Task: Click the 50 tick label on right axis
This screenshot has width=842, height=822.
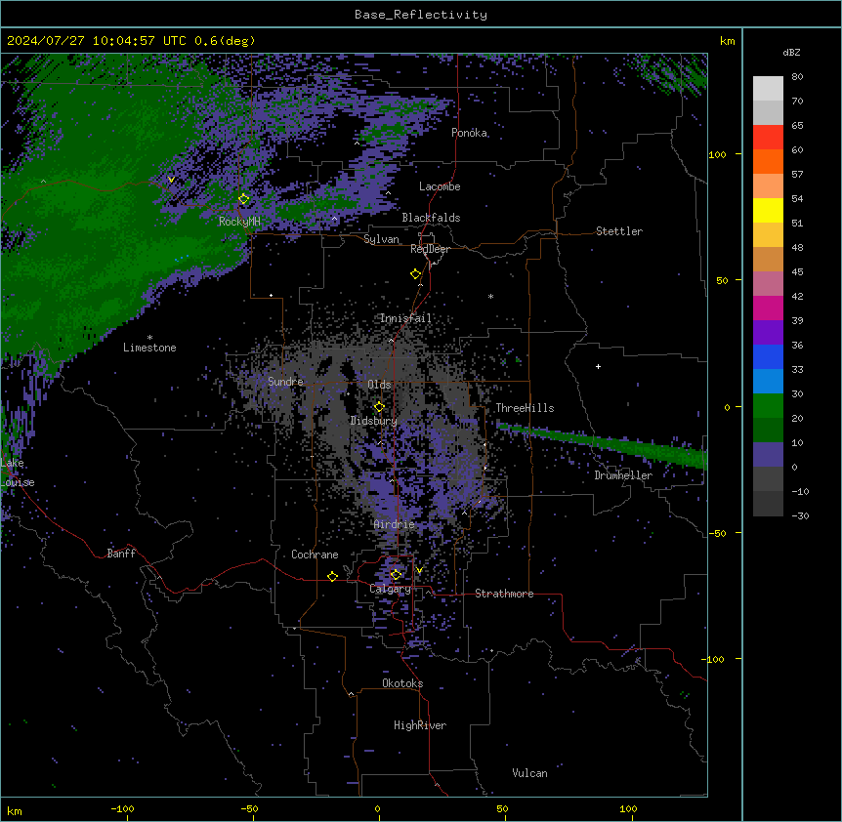Action: 722,280
